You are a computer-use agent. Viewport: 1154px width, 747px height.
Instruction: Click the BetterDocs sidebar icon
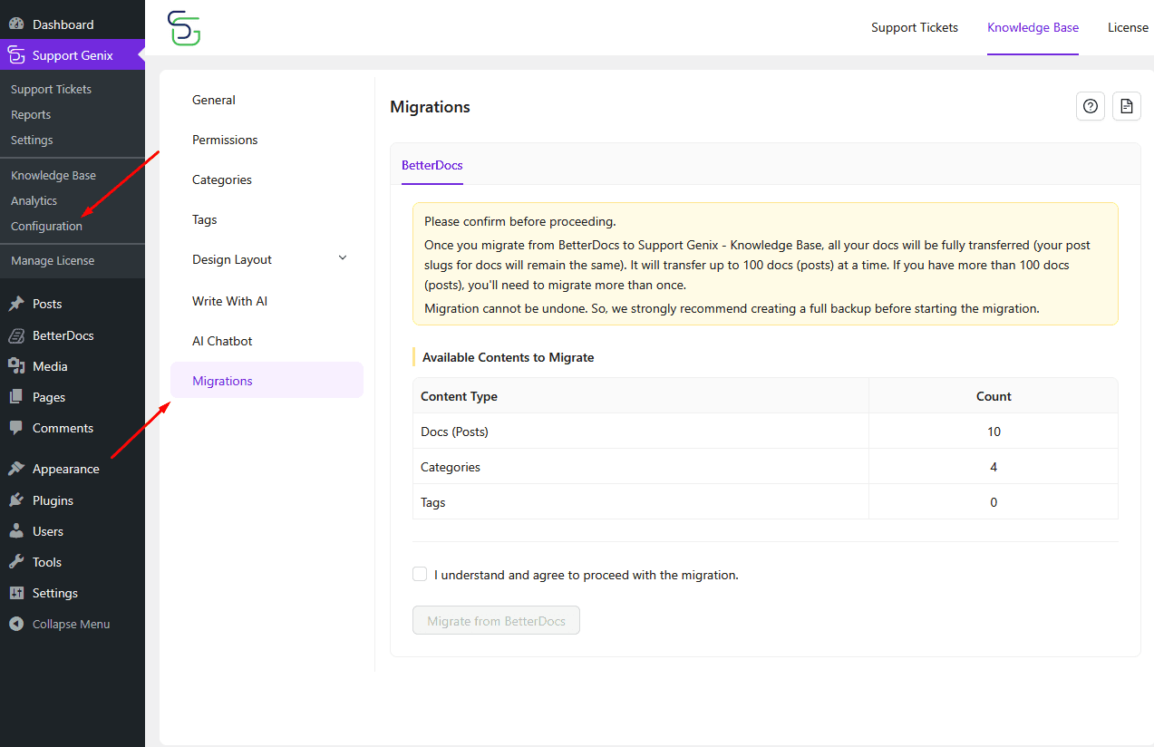tap(16, 335)
